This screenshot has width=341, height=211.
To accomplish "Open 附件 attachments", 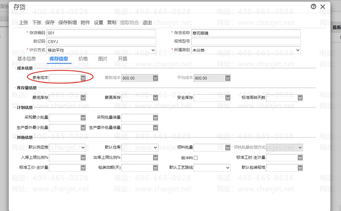I will point(85,23).
